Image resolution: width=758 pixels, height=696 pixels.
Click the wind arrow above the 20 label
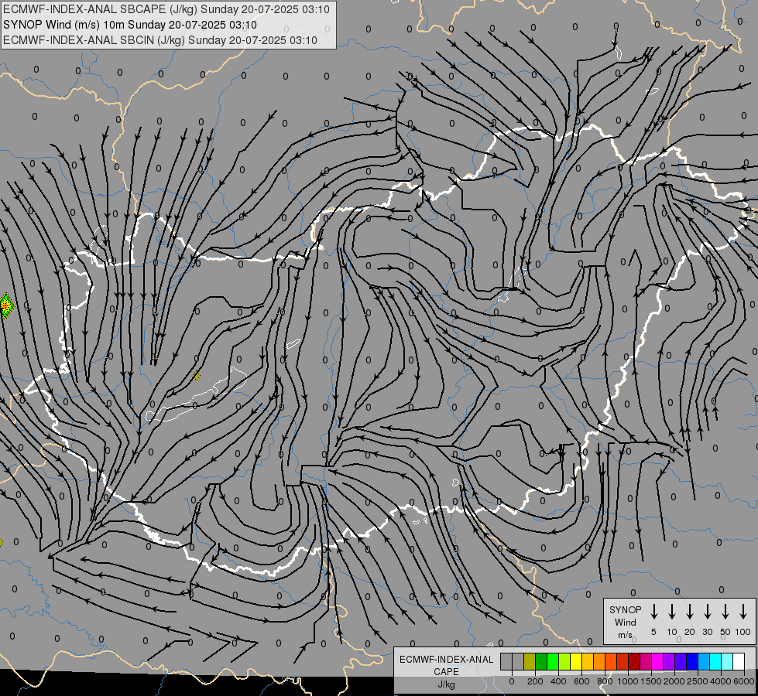click(x=689, y=612)
